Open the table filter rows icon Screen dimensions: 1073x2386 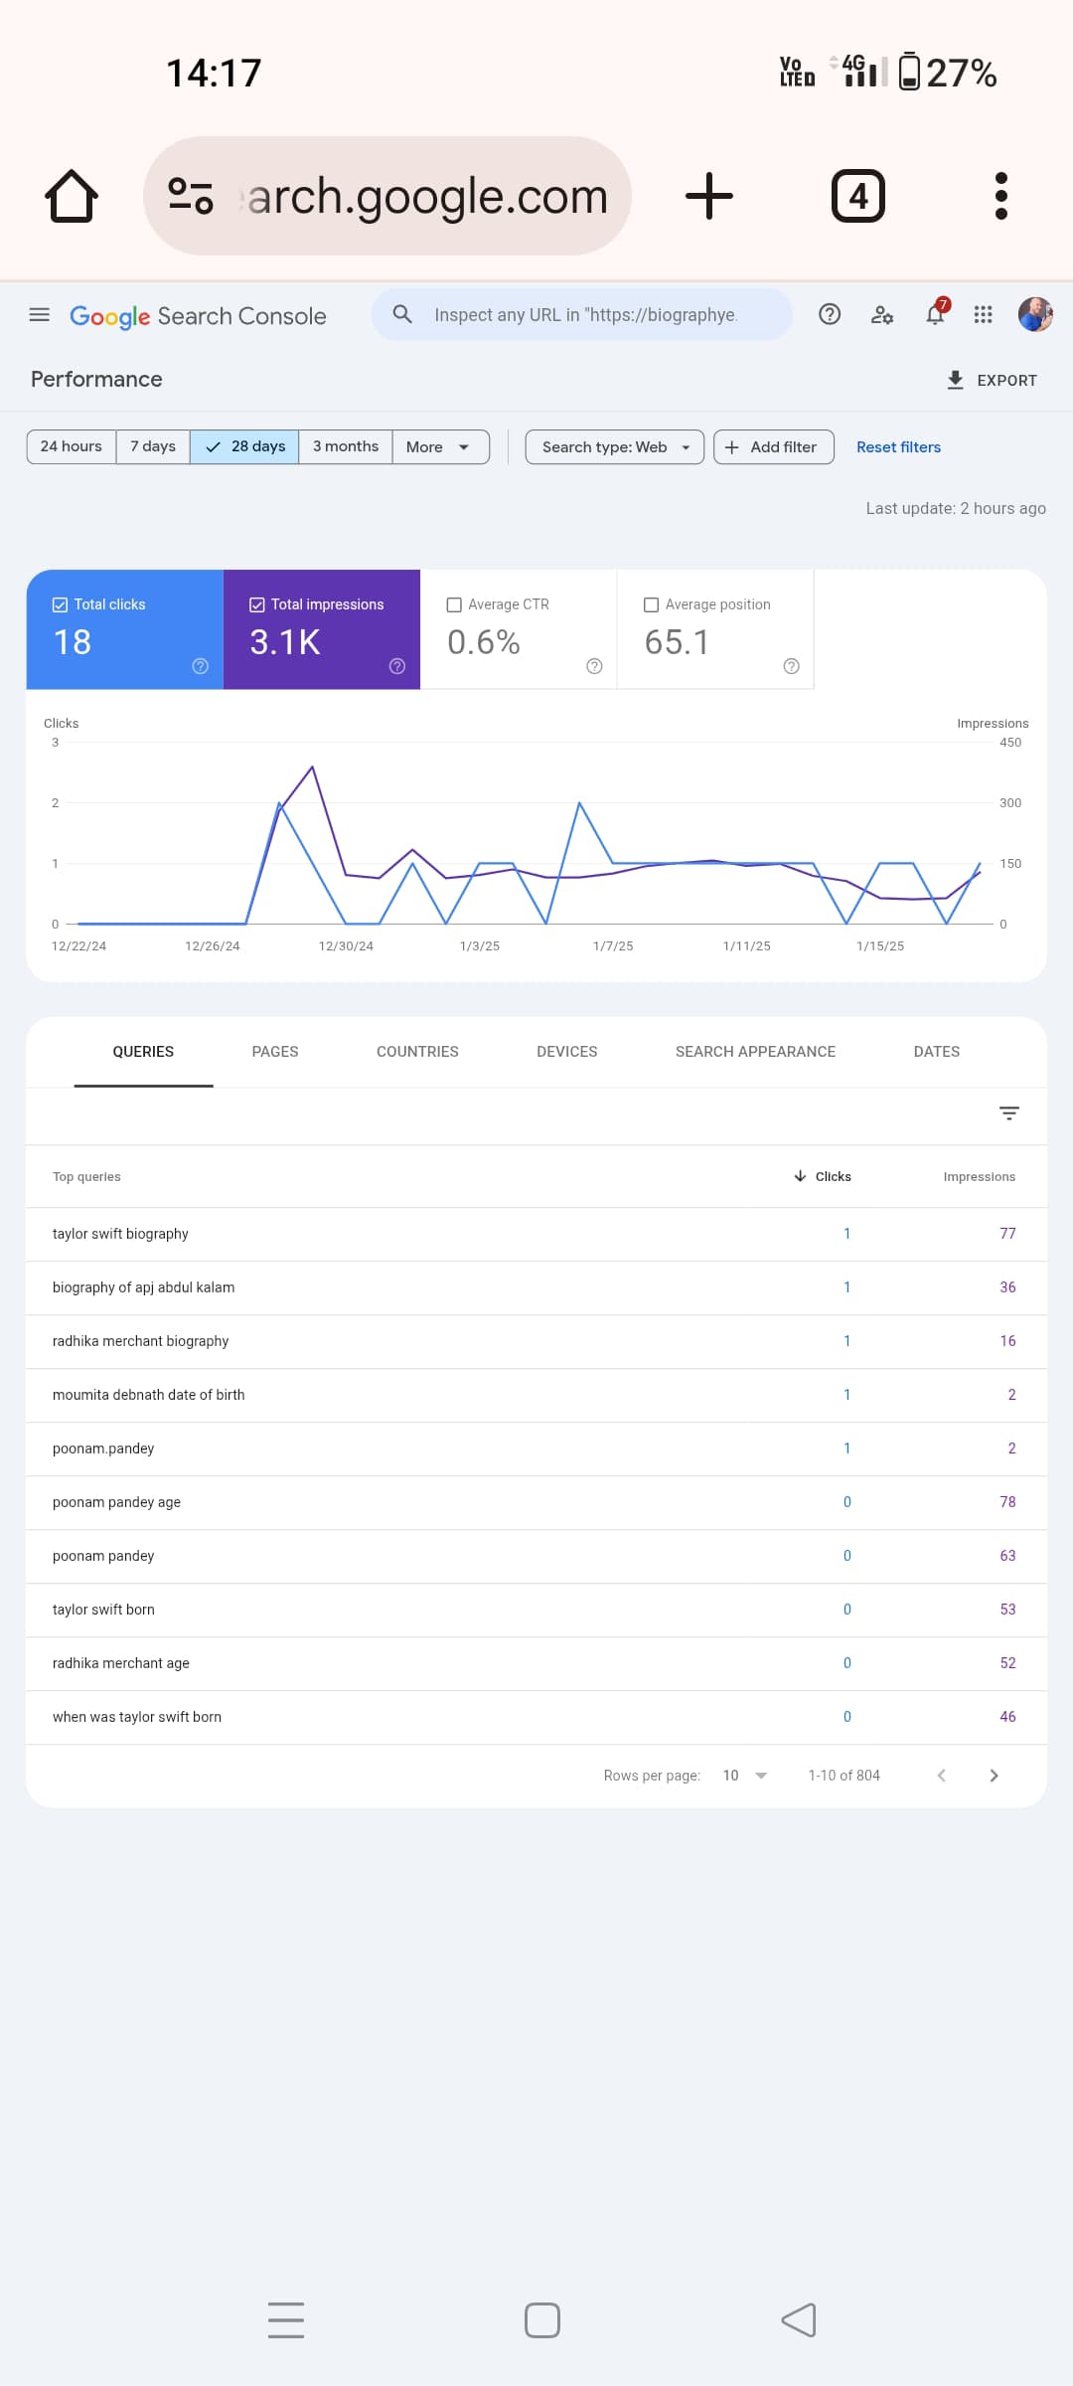(x=1009, y=1113)
